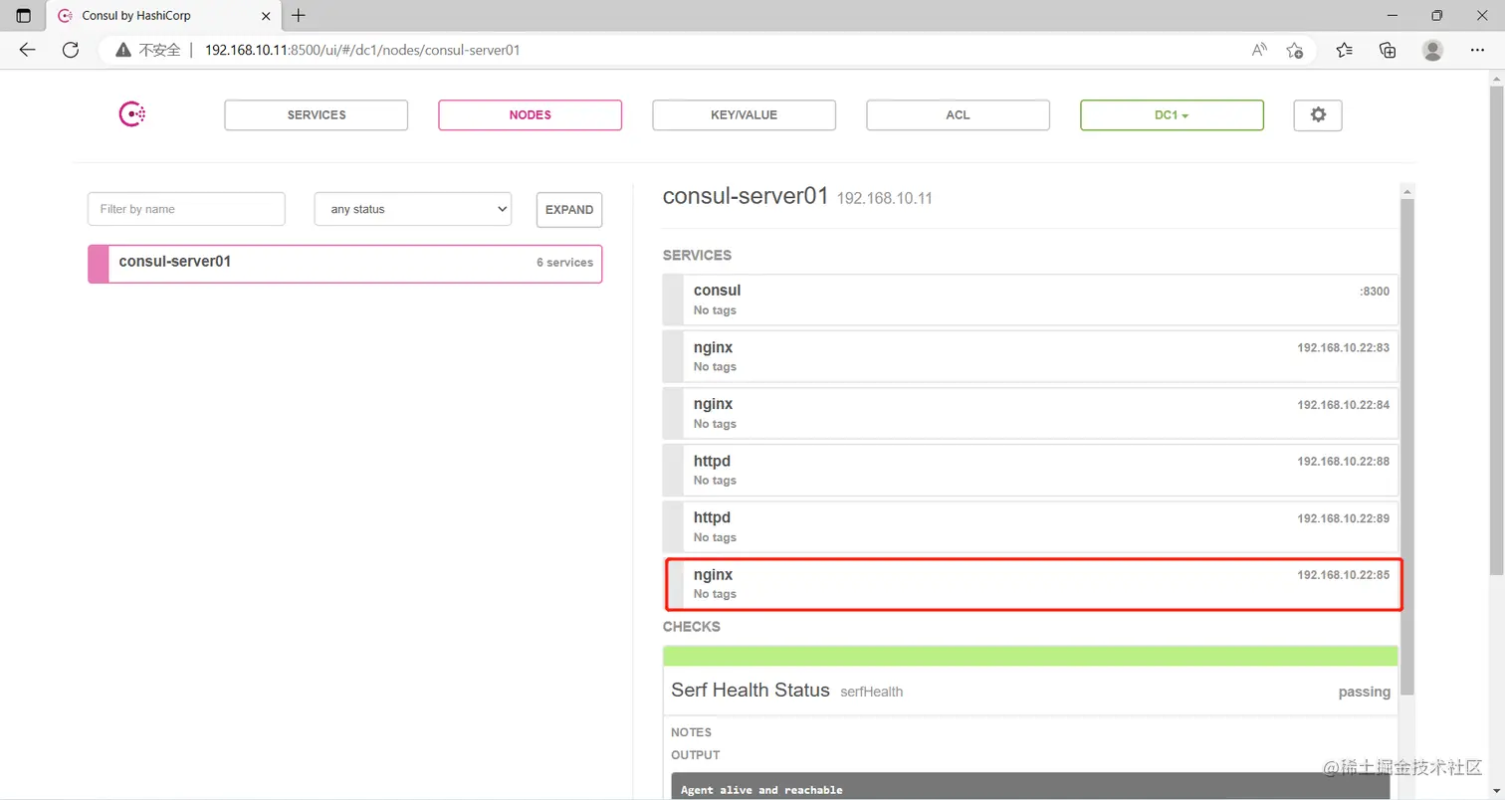Focus the Filter by name field
The height and width of the screenshot is (800, 1505).
[x=186, y=209]
